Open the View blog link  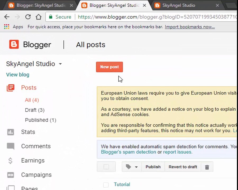tap(18, 74)
